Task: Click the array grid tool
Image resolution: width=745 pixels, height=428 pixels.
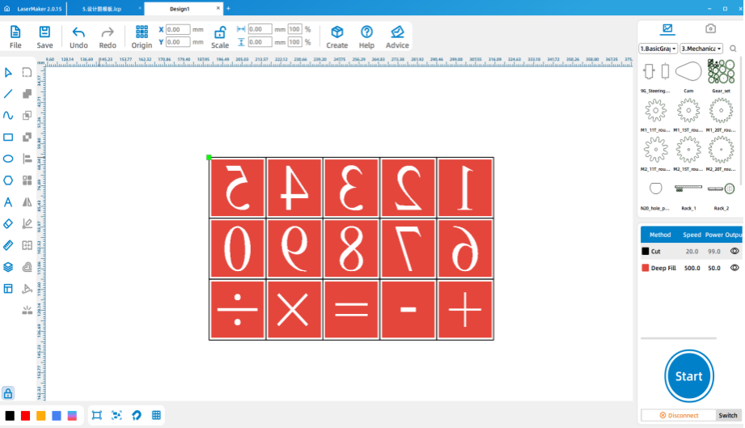Action: click(x=27, y=180)
